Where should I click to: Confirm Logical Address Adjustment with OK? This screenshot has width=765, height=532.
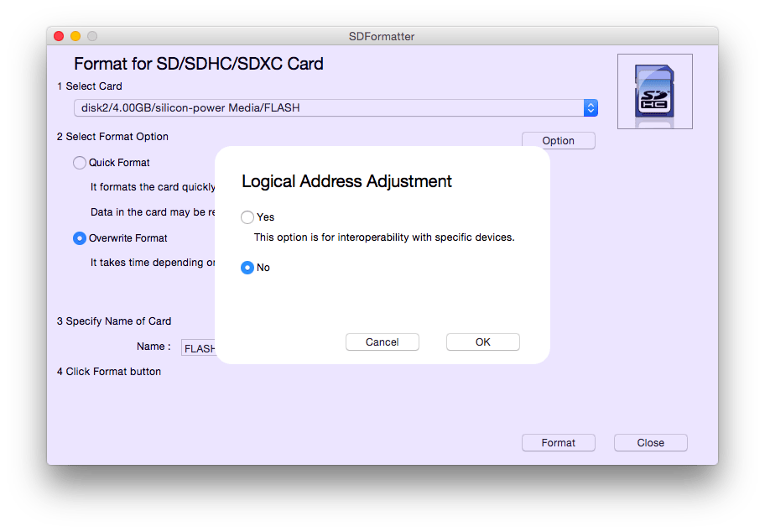pos(482,342)
